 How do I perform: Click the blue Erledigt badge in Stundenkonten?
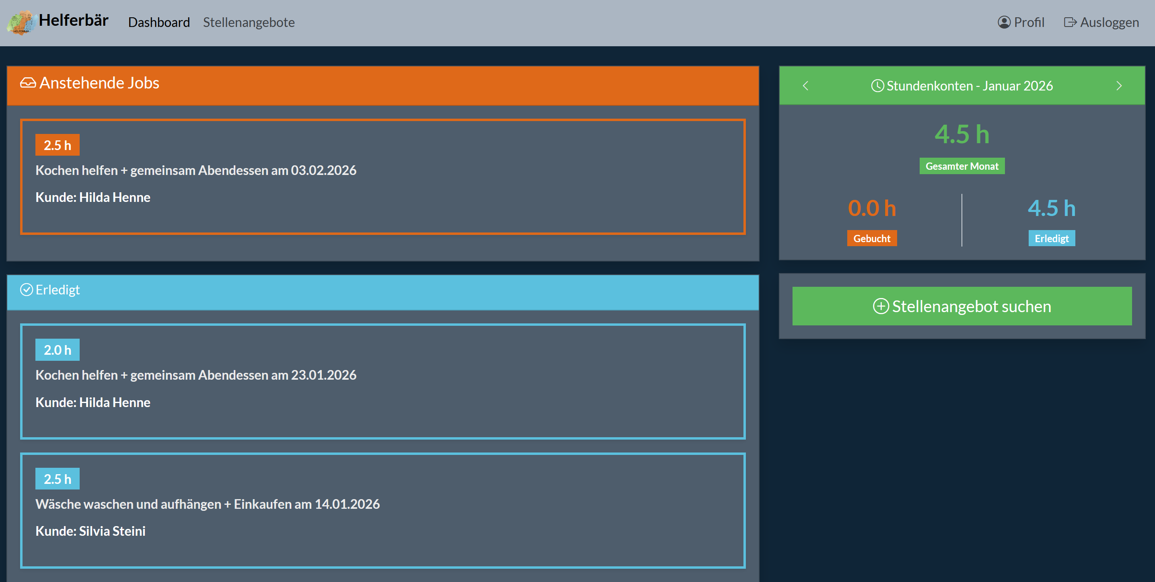pyautogui.click(x=1051, y=239)
